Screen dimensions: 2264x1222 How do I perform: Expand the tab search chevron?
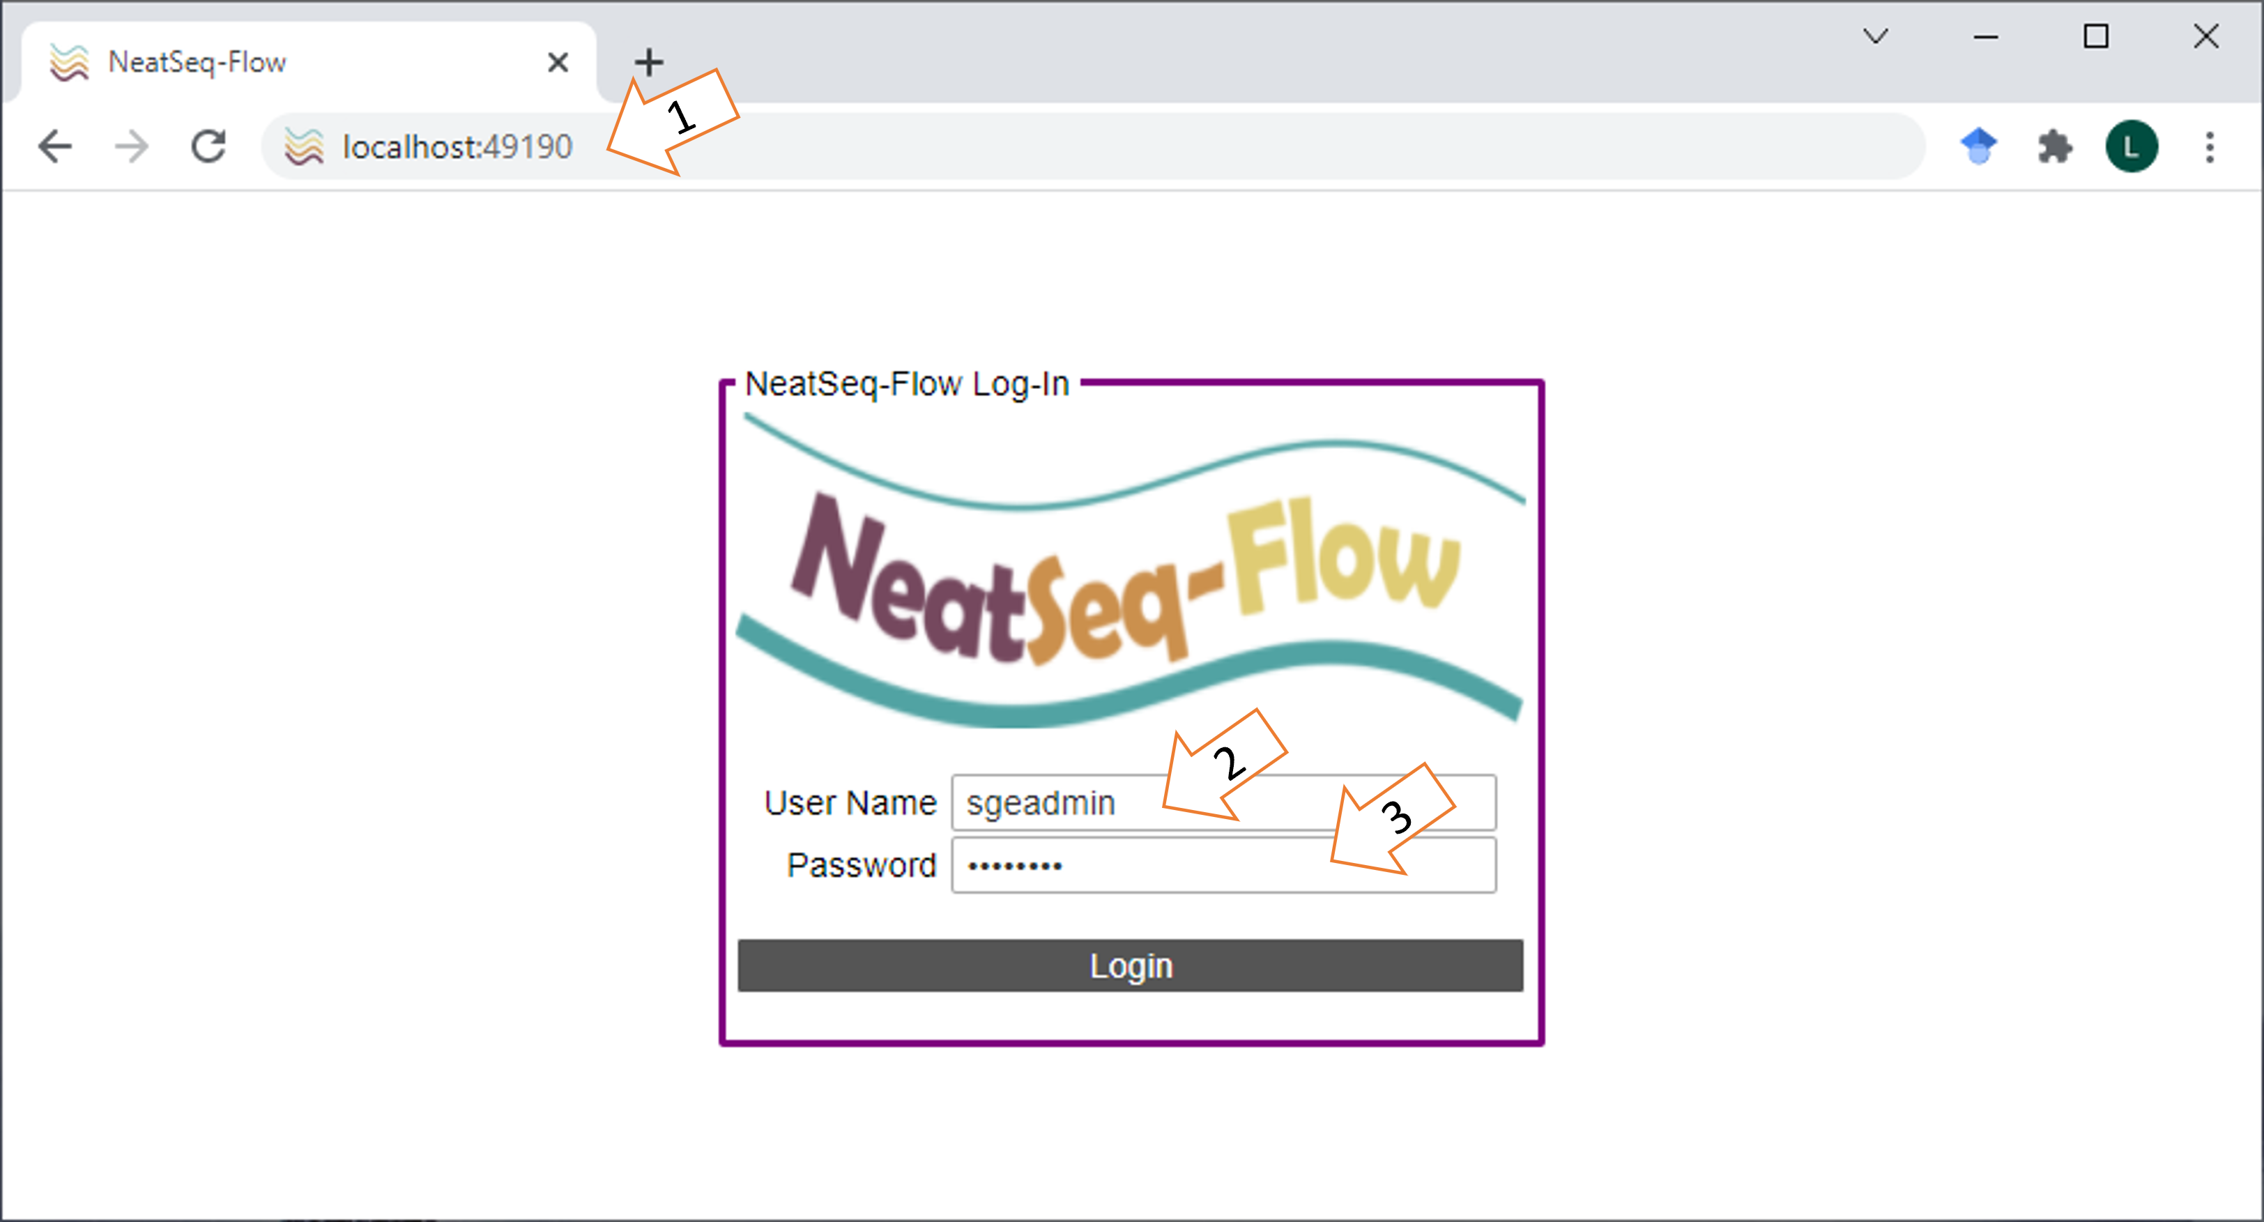pyautogui.click(x=1876, y=36)
